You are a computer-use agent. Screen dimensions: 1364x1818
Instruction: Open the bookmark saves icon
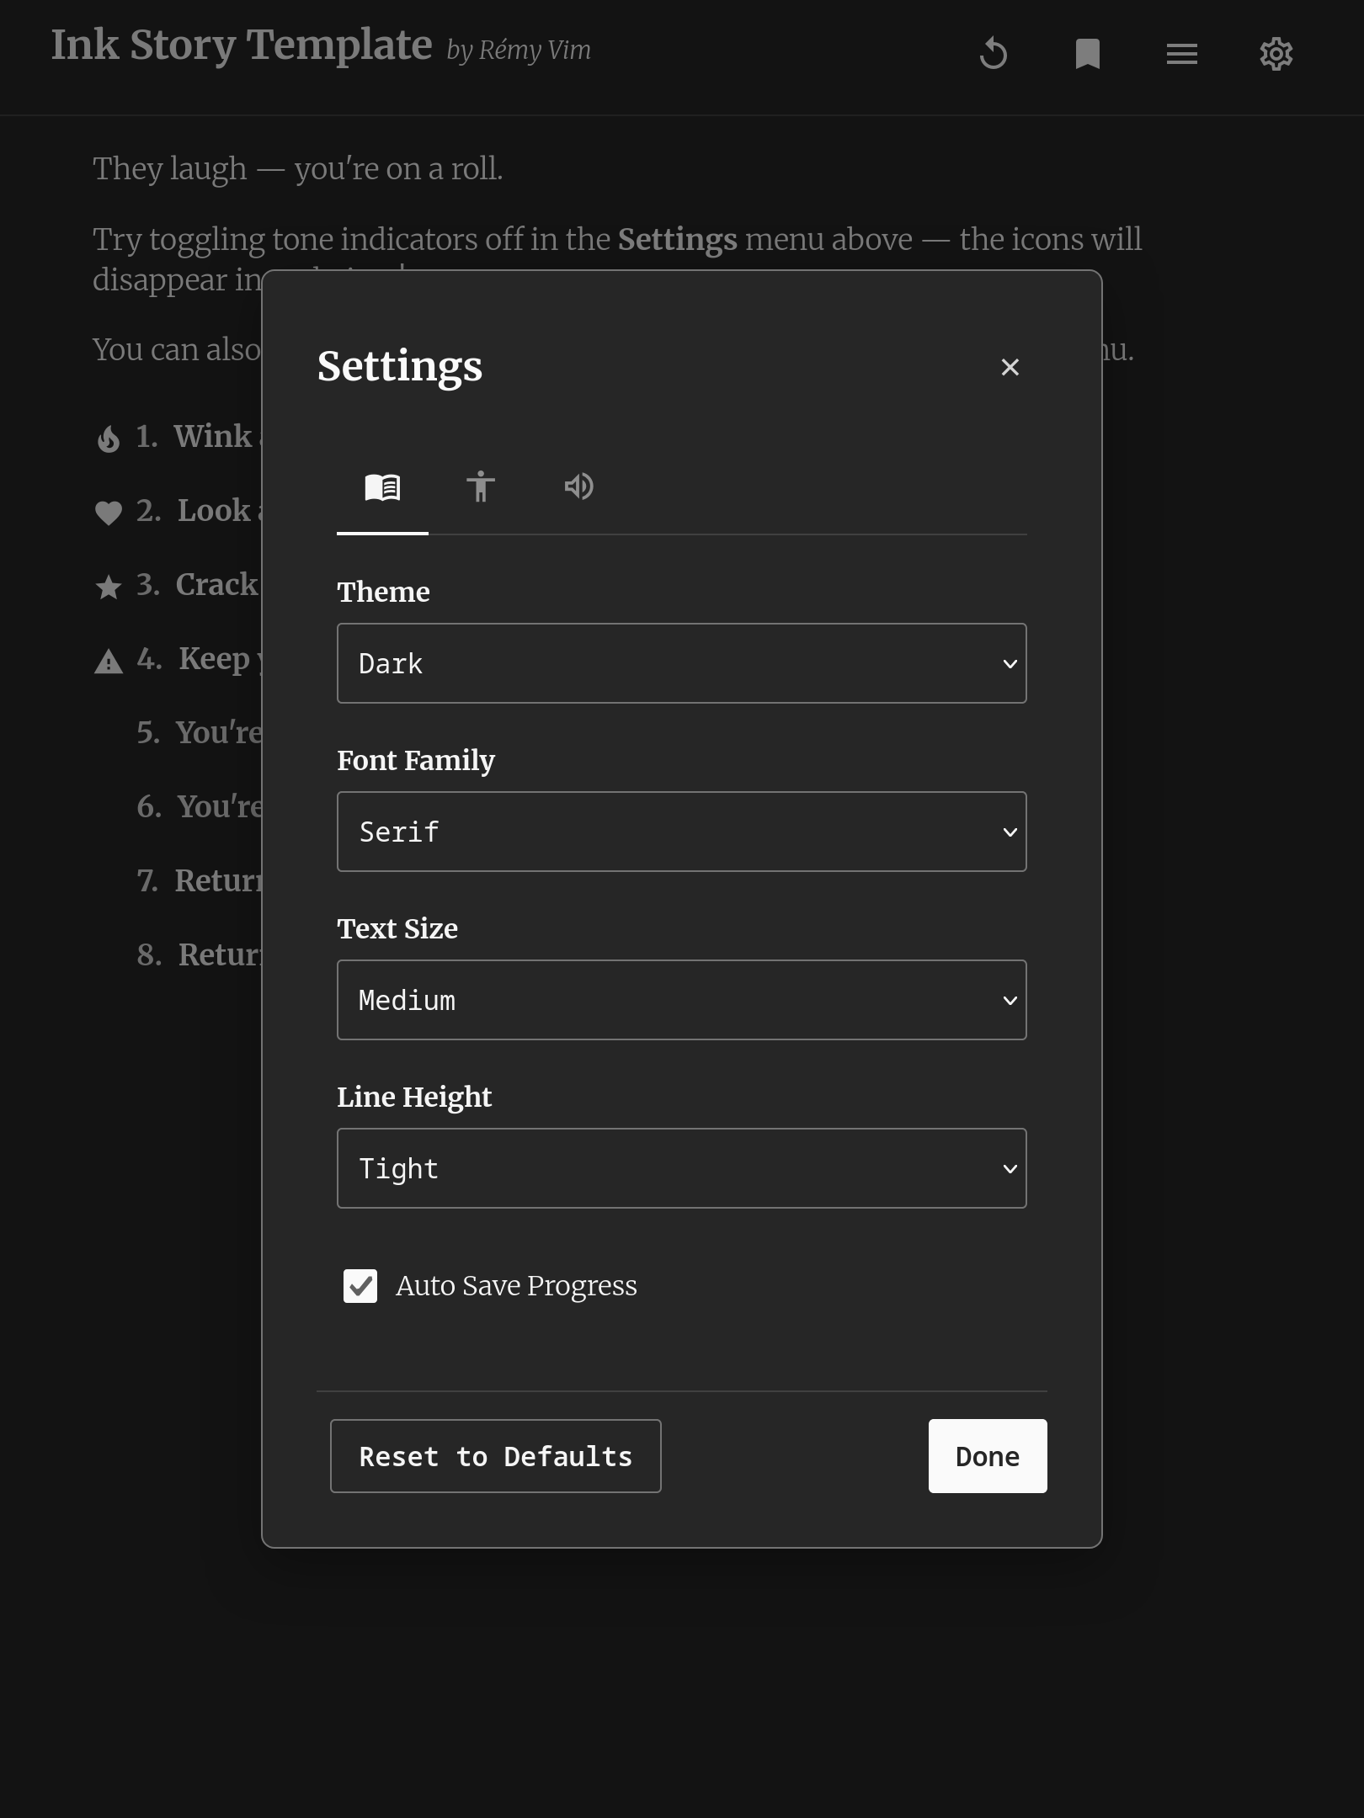pos(1088,54)
